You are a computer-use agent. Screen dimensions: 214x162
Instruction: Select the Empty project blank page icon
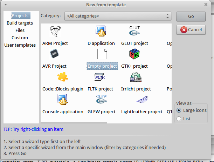tap(102, 54)
